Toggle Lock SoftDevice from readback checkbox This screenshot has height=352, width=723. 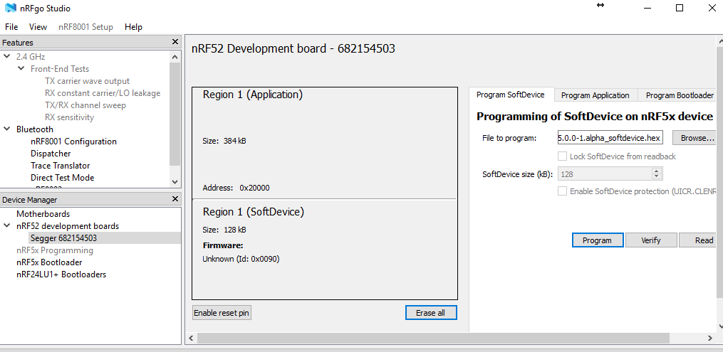[x=562, y=156]
